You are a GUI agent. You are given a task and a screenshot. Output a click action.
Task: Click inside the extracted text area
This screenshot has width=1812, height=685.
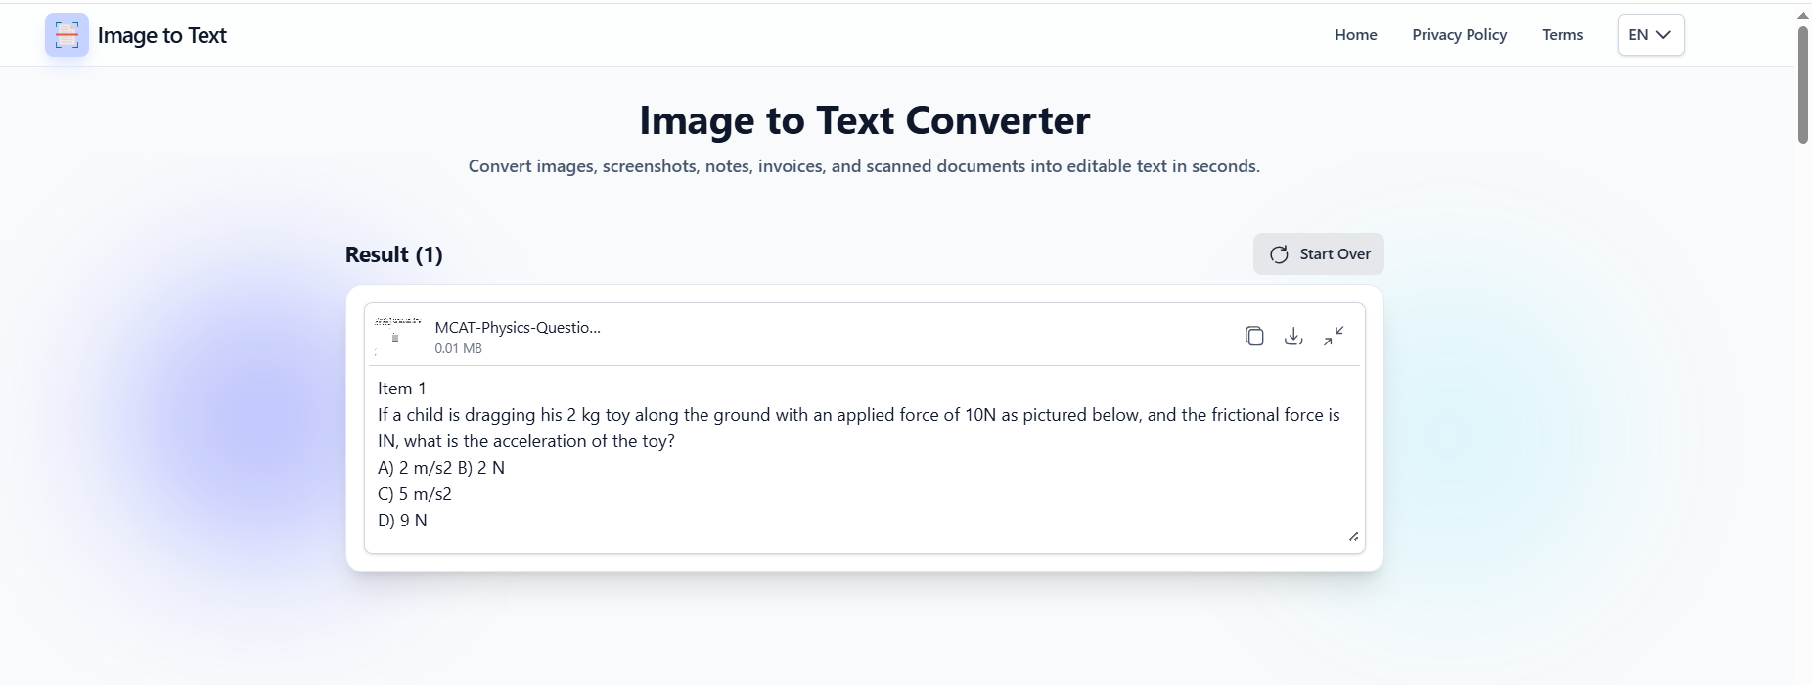[x=861, y=455]
